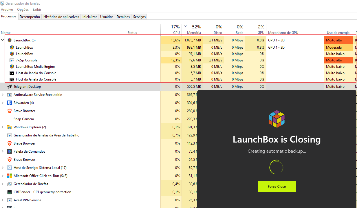Screen dimensions: 357x208
Task: Switch to the Inicializar tab
Action: (x=89, y=17)
